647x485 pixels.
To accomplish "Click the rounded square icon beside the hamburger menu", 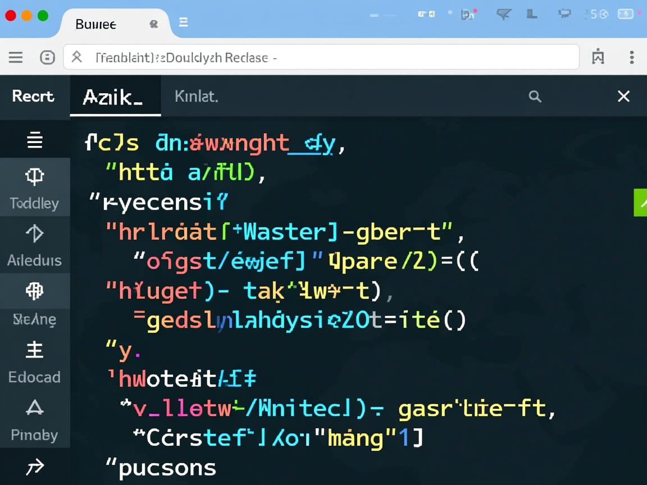I will [47, 57].
